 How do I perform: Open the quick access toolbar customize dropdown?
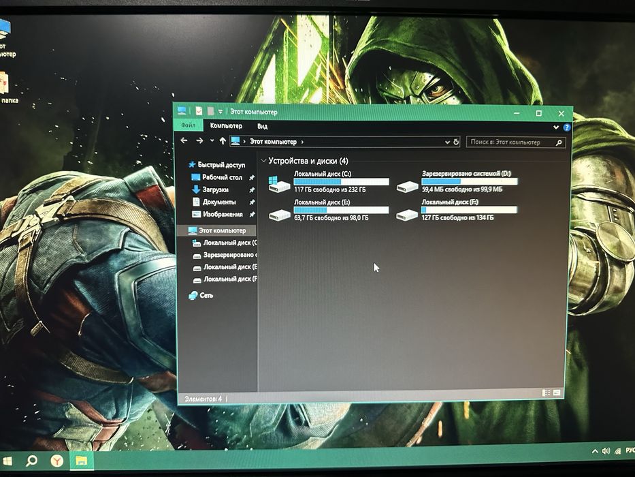(221, 111)
